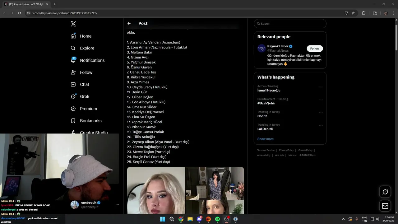Screen dimensions: 398x224
Task: Open the Lal Denizli trending topic
Action: [x=265, y=129]
